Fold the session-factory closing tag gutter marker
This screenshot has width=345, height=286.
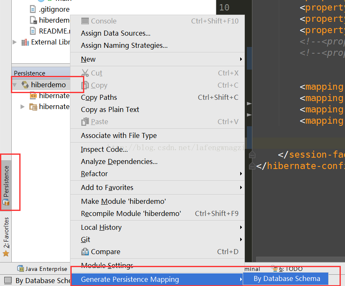(252, 154)
